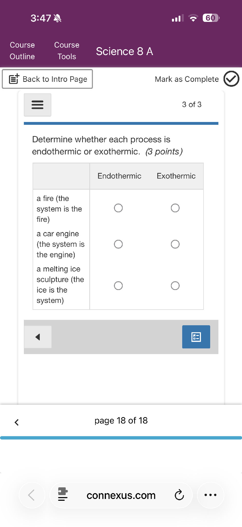The height and width of the screenshot is (527, 242).
Task: Click Back to Intro Page button
Action: 47,79
